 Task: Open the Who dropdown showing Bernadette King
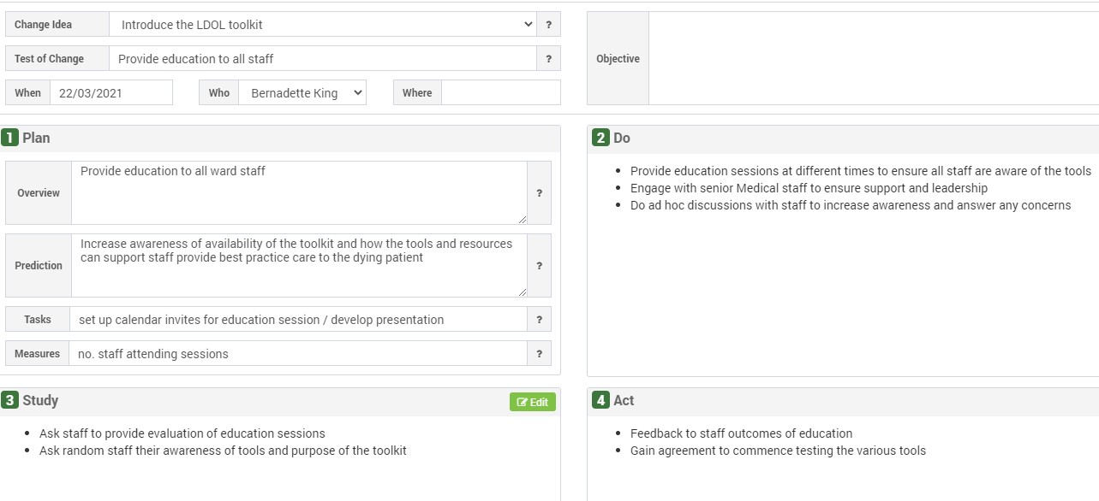[x=302, y=93]
